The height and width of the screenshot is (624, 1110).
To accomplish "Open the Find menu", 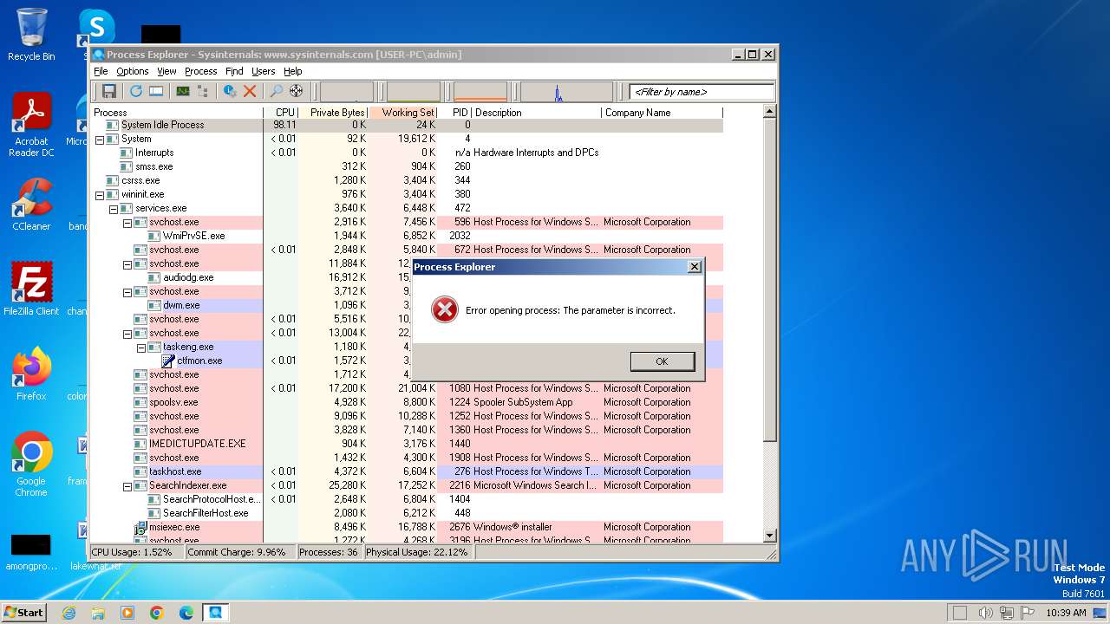I will [x=234, y=71].
